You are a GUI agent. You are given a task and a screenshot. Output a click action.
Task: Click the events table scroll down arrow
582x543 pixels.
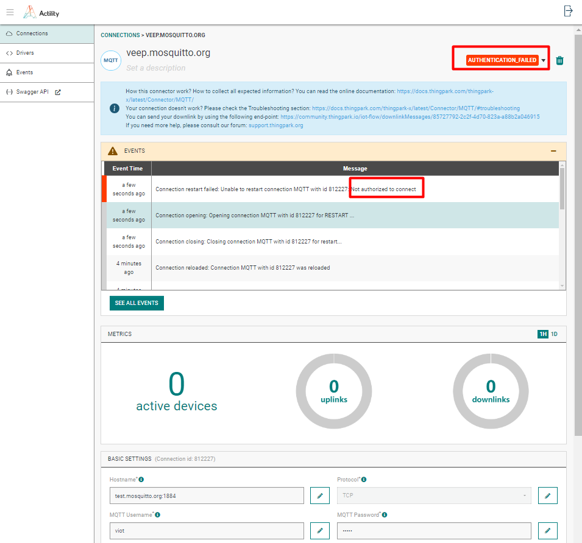[562, 286]
